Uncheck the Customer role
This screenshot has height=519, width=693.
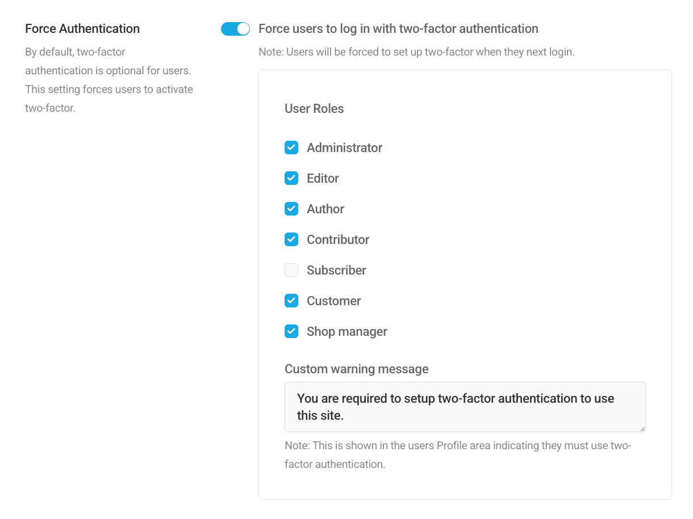[291, 301]
